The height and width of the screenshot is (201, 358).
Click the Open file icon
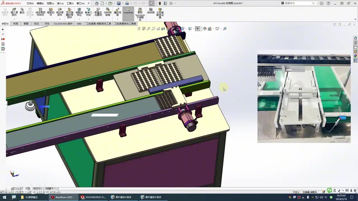tap(110, 3)
